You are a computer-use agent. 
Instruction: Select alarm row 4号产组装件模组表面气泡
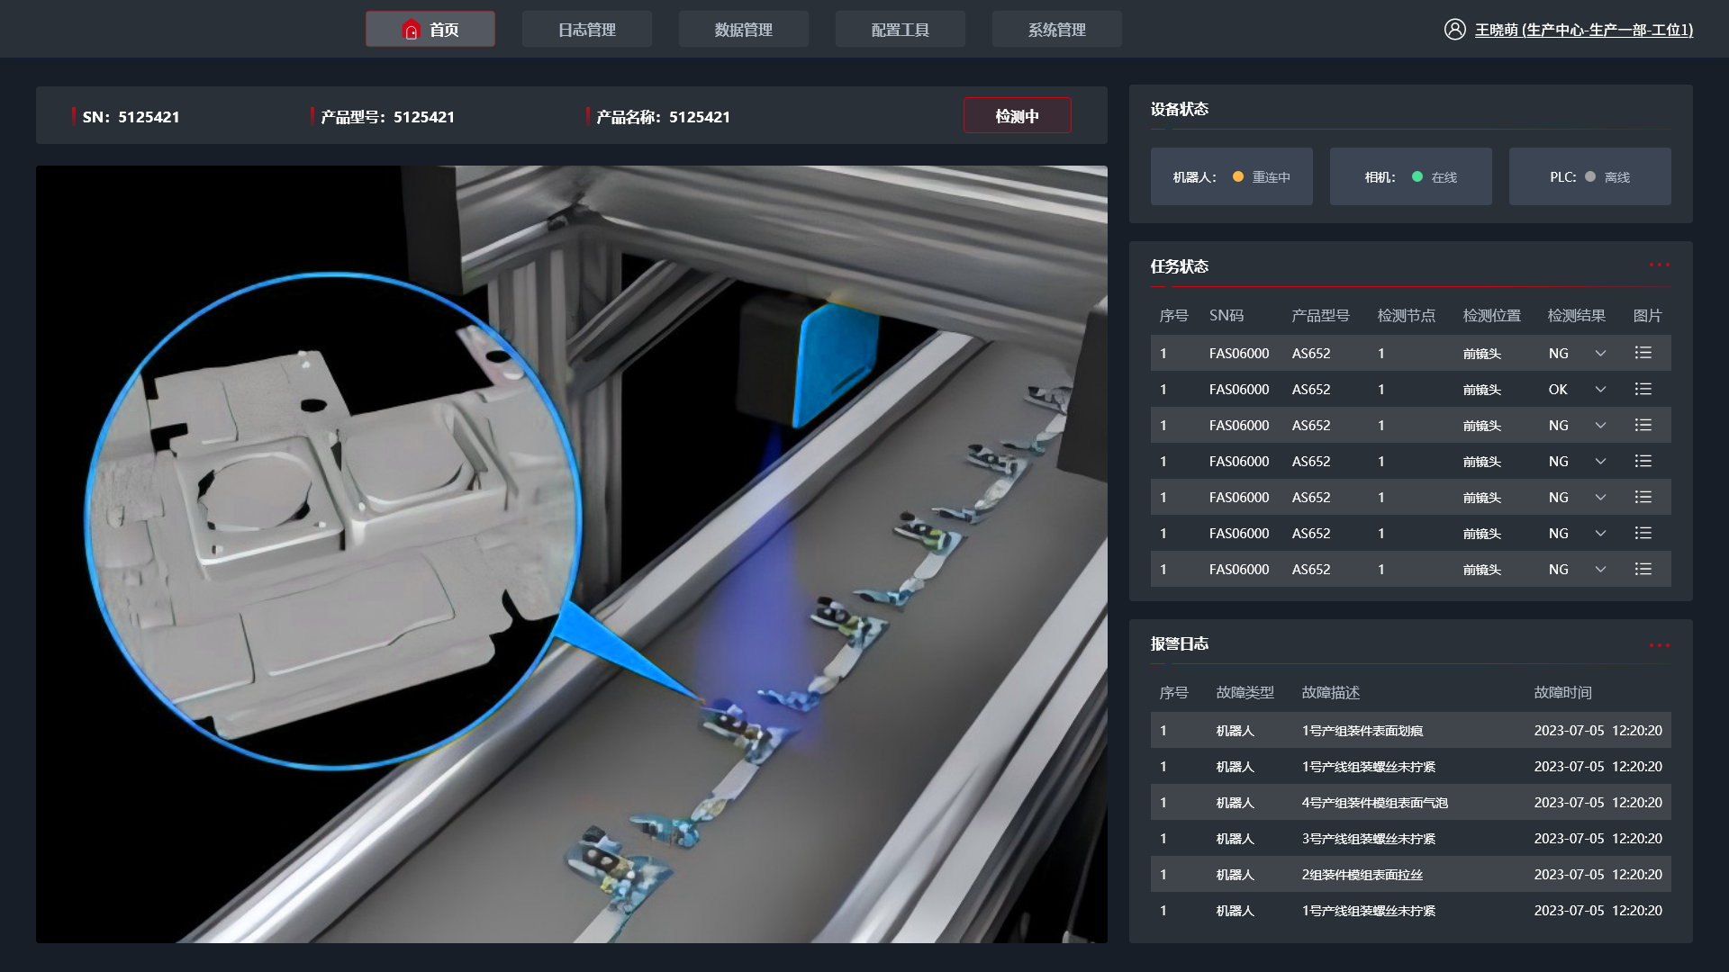1410,802
